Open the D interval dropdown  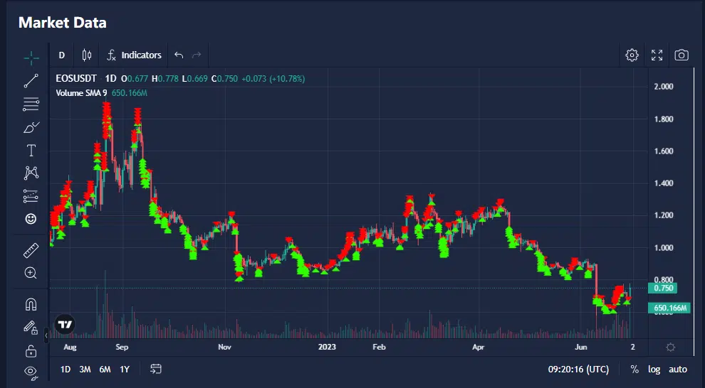click(62, 55)
